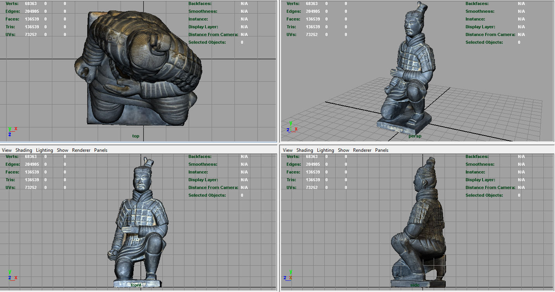Click the 136539 faces value in side viewport
This screenshot has height=292, width=555.
click(313, 172)
